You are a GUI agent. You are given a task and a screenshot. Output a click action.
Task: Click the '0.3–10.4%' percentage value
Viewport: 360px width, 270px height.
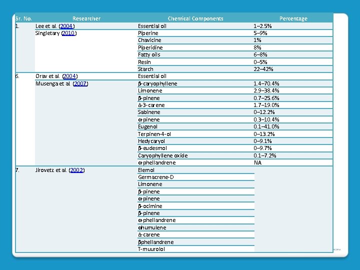click(266, 119)
